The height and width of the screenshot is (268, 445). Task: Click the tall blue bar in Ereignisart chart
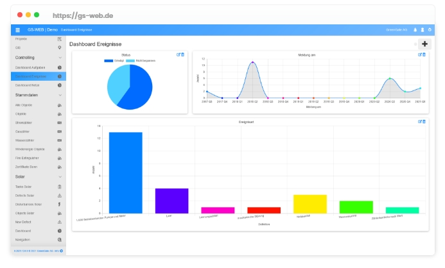125,172
